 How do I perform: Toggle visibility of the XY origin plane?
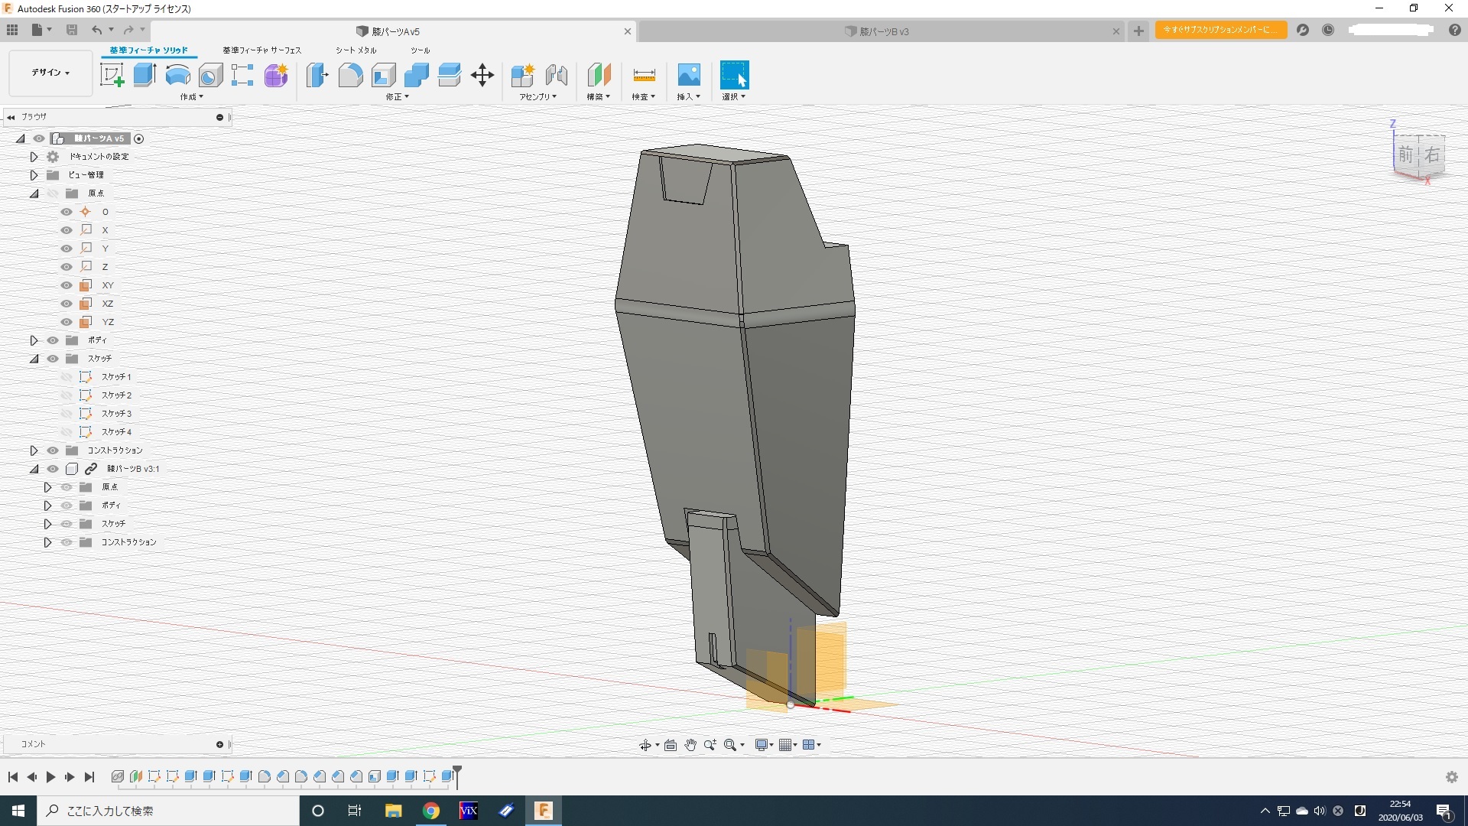(67, 285)
